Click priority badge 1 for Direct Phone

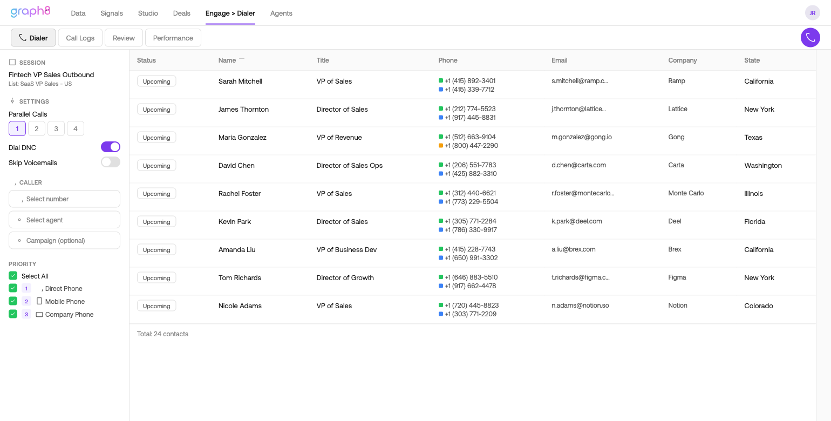click(26, 289)
